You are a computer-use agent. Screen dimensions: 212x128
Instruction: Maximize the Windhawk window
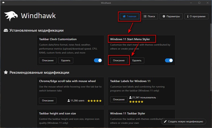coord(199,3)
